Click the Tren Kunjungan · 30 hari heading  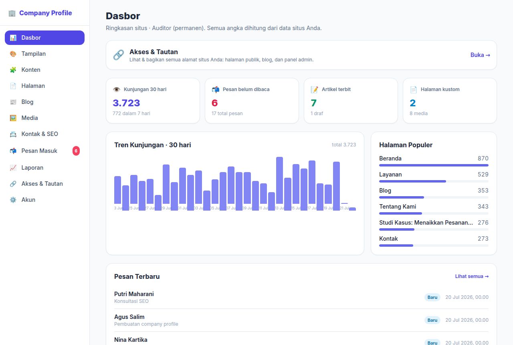tap(153, 145)
